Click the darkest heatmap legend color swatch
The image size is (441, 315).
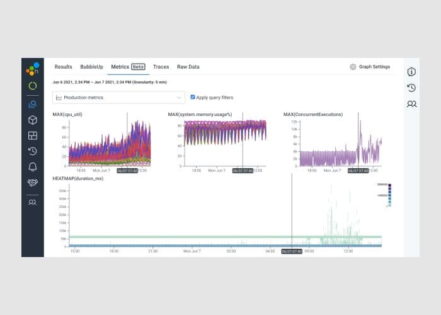pyautogui.click(x=389, y=185)
